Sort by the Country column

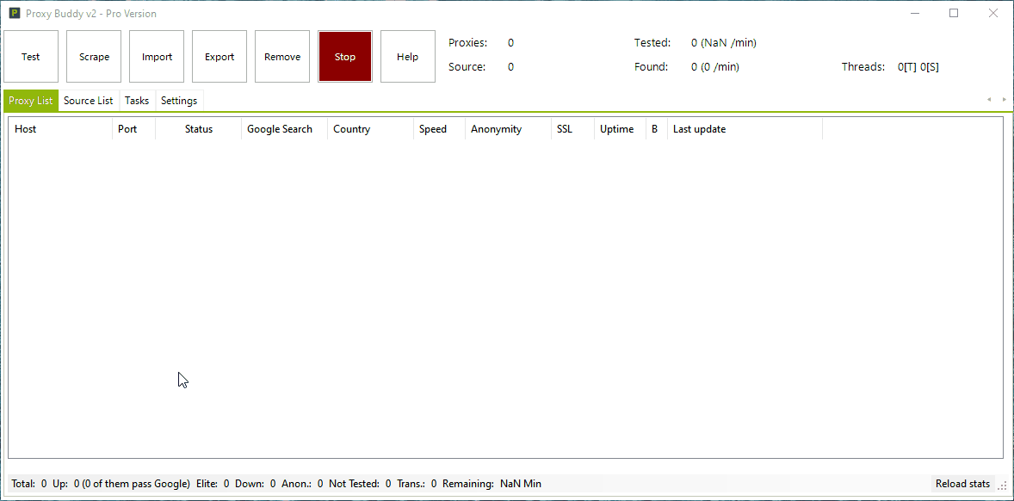coord(351,128)
